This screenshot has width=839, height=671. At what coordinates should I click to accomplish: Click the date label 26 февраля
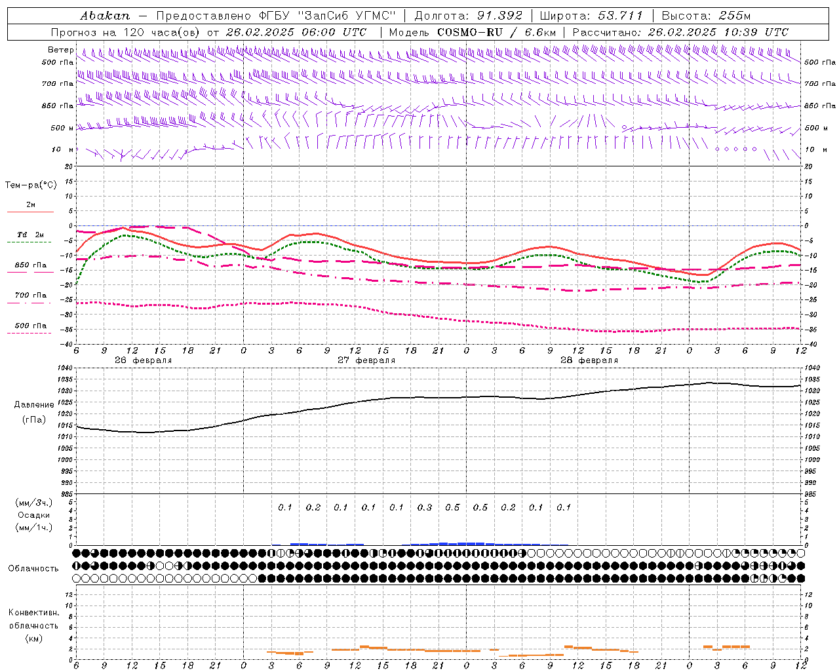(x=143, y=360)
